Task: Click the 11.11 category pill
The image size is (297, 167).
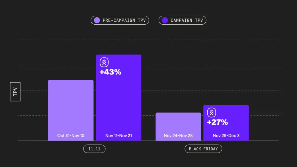Action: pos(94,149)
